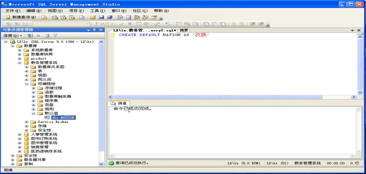Open the Properties window toolbar icon
Viewport: 366px width, 174px height.
(154, 17)
